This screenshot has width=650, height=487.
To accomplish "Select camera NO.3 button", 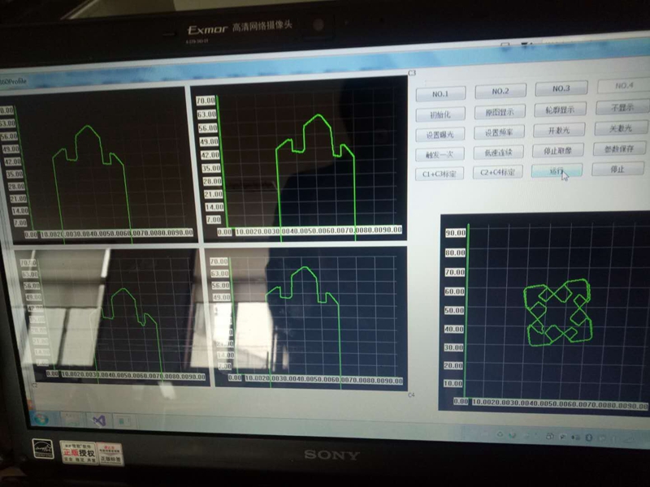I will point(561,88).
